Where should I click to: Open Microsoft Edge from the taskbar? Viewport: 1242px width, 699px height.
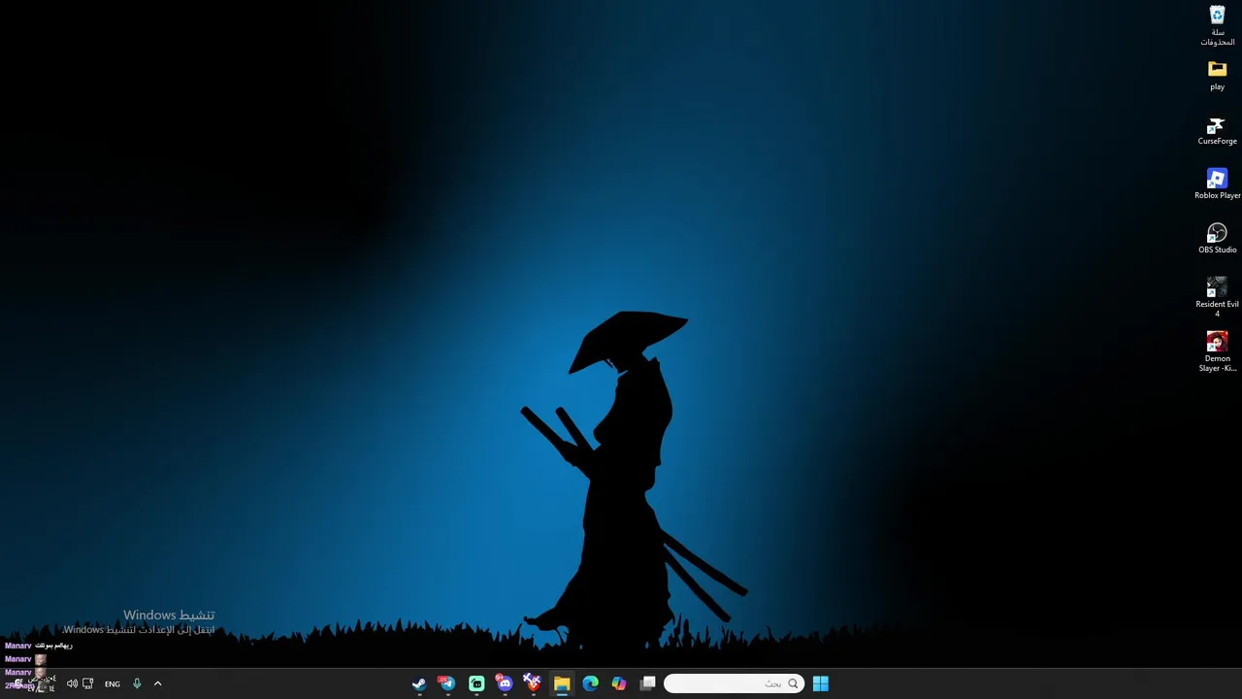590,683
